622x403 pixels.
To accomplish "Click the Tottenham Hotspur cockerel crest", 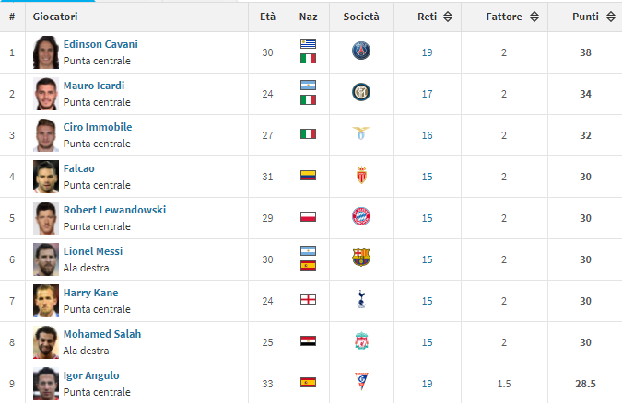I will click(361, 299).
